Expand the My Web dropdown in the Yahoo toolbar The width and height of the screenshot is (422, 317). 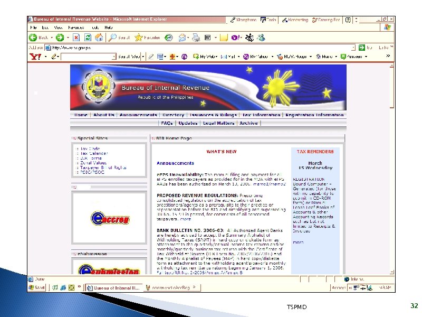(x=216, y=57)
